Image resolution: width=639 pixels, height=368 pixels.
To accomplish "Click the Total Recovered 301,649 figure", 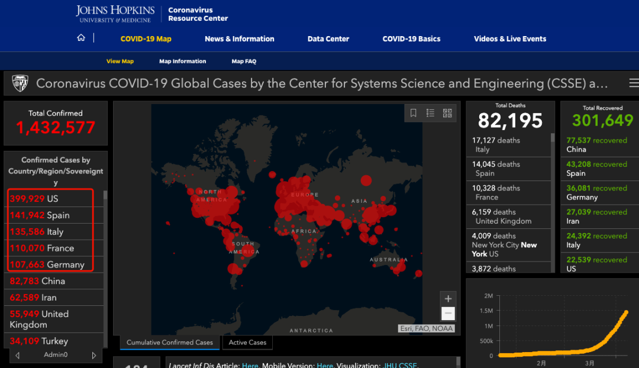I will 603,121.
